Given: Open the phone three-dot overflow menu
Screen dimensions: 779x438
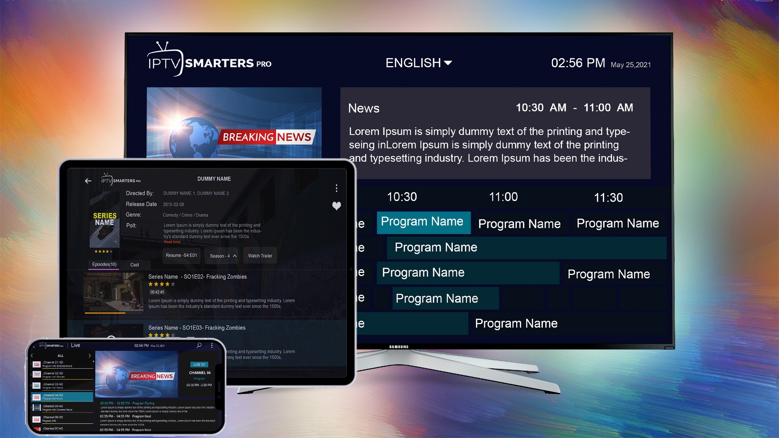Looking at the screenshot, I should (212, 346).
